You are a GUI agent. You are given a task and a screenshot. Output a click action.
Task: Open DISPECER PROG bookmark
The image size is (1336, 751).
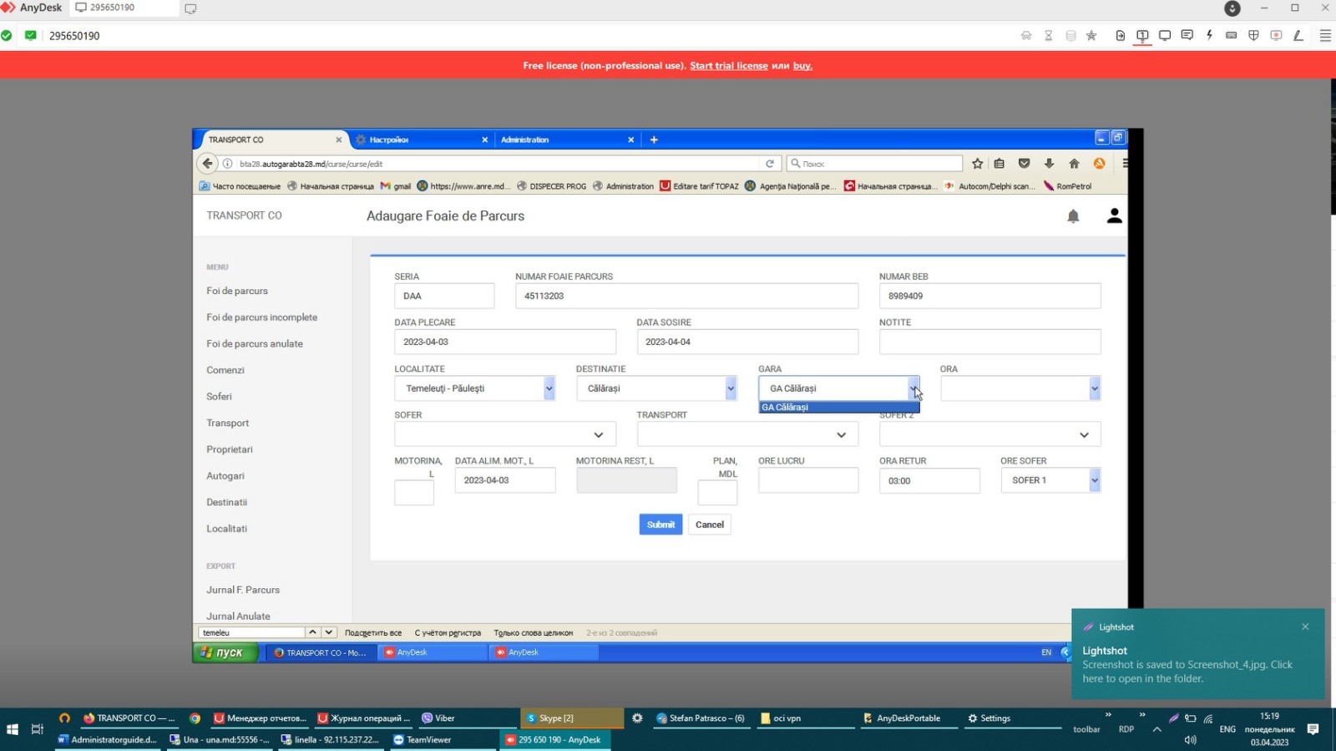(551, 186)
